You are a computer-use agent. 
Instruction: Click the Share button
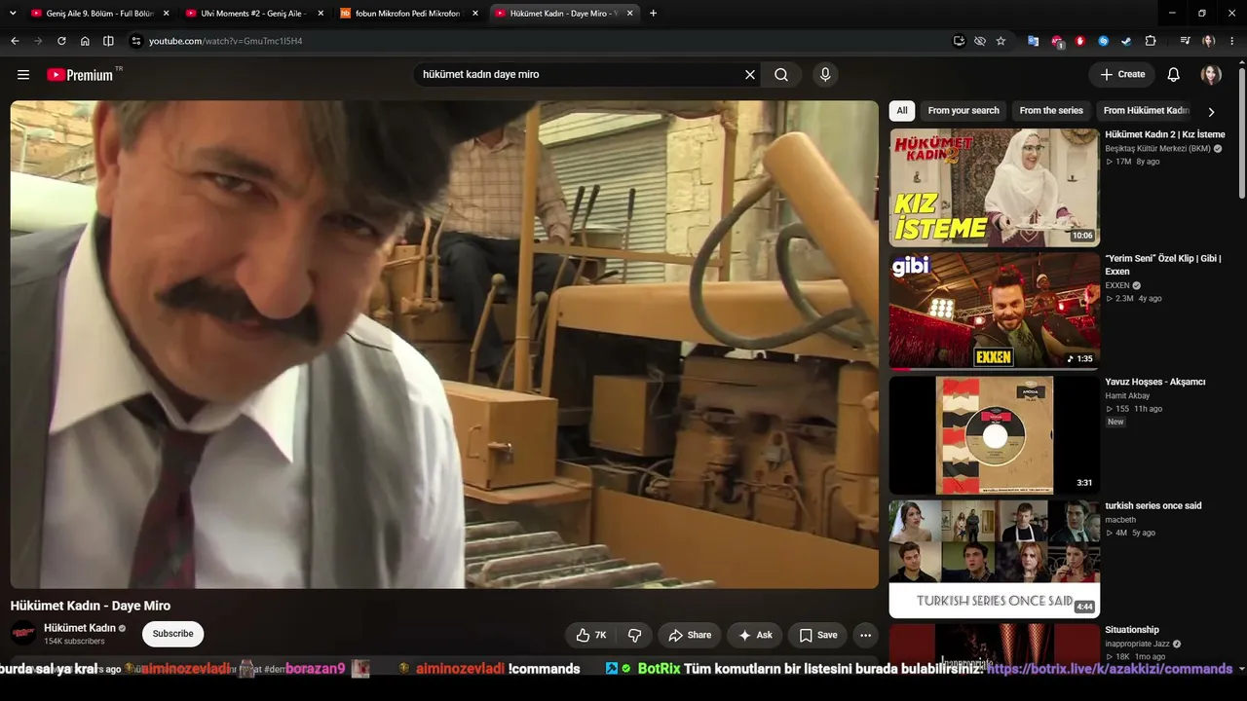click(690, 635)
